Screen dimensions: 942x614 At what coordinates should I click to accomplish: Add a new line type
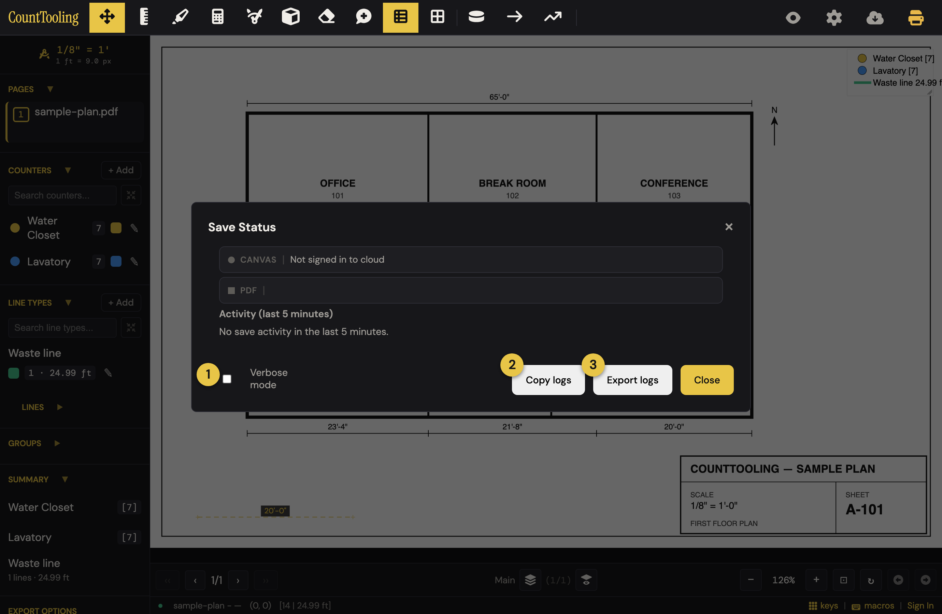point(121,303)
